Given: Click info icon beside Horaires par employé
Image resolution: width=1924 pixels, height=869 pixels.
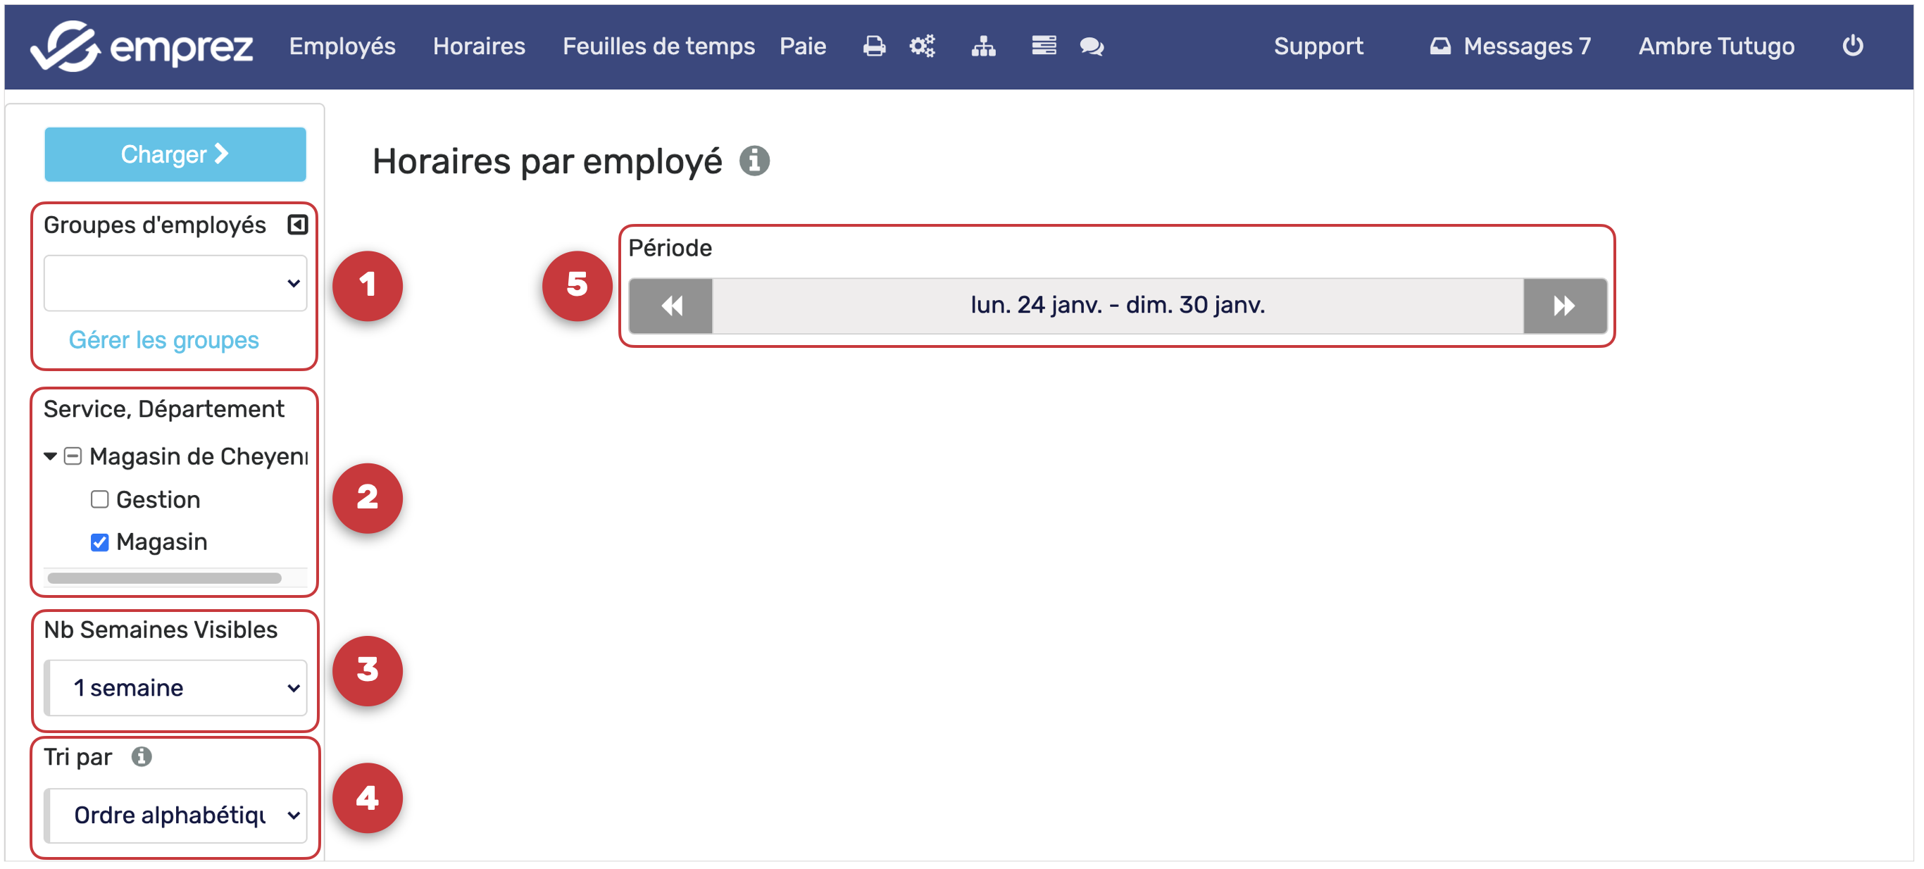Looking at the screenshot, I should (x=754, y=161).
